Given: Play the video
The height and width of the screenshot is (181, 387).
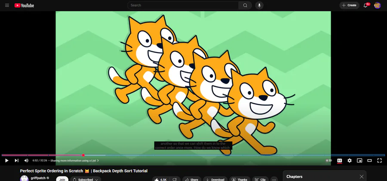Looking at the screenshot, I should click(6, 160).
